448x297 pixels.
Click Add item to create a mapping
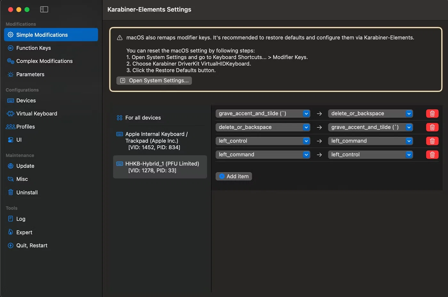coord(234,177)
